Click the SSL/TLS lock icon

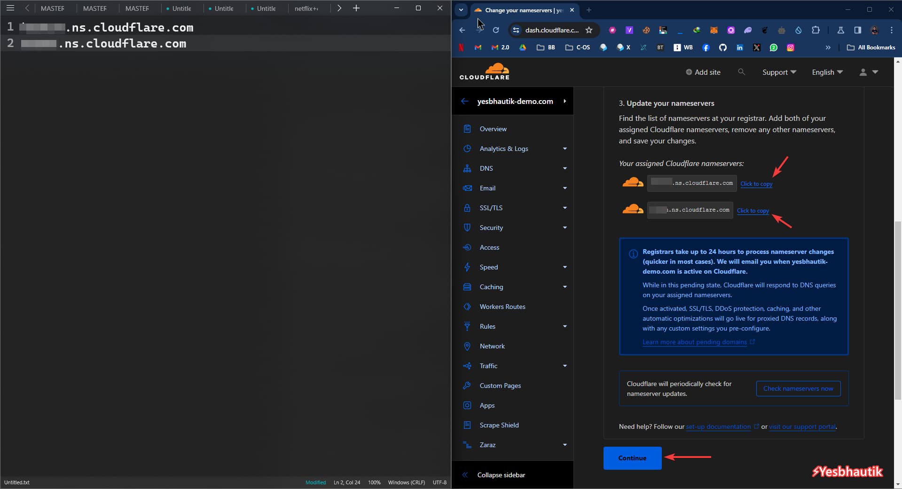(467, 208)
